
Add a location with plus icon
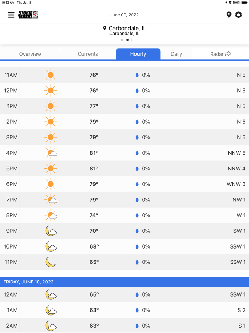point(132,40)
